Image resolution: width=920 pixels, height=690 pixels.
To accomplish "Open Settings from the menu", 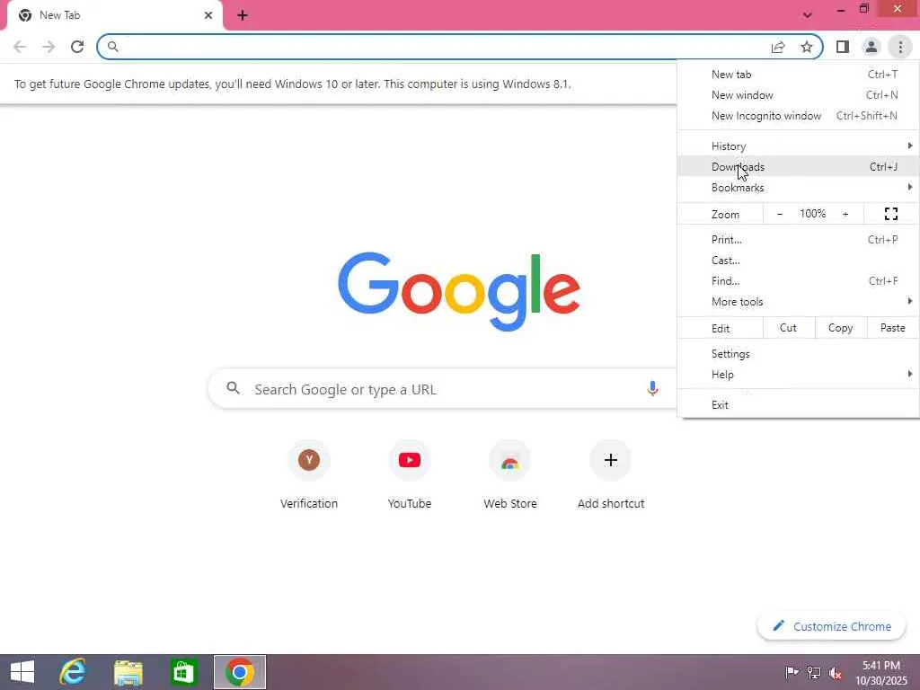I will 798,354.
